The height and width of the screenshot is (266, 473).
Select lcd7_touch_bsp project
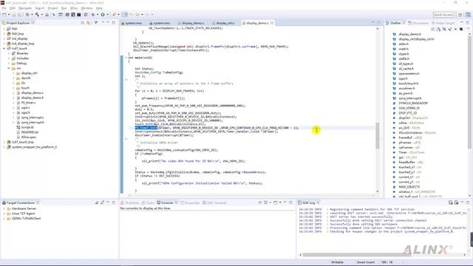[x=23, y=142]
